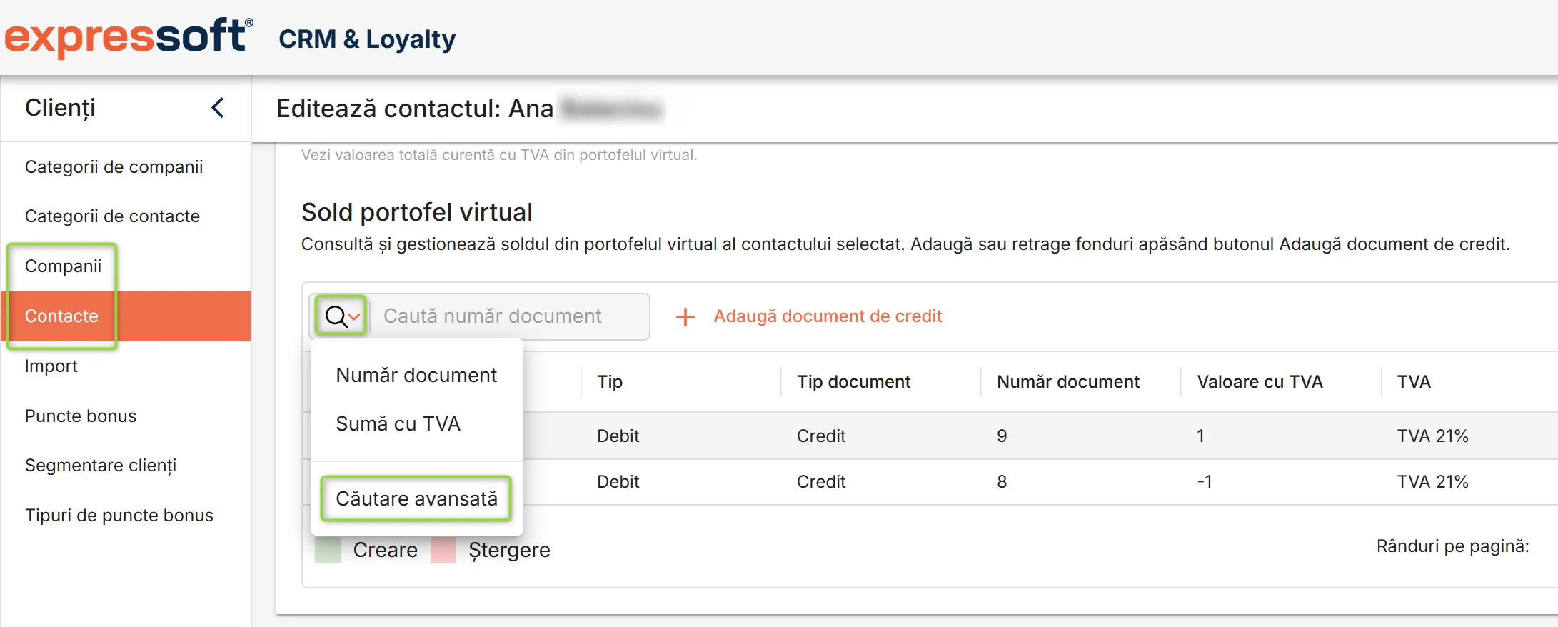Click the CRM & Loyalty title
Screen dimensions: 1558x627
[x=367, y=39]
